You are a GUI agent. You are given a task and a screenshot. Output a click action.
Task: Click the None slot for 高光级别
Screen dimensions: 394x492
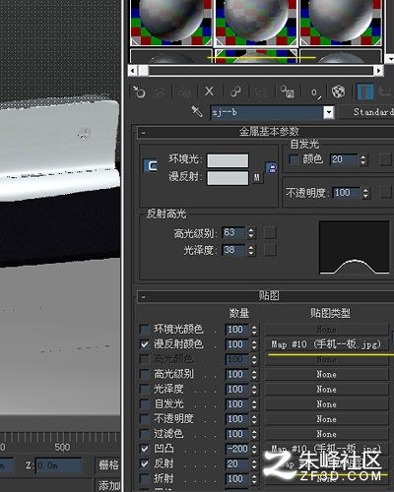(327, 374)
